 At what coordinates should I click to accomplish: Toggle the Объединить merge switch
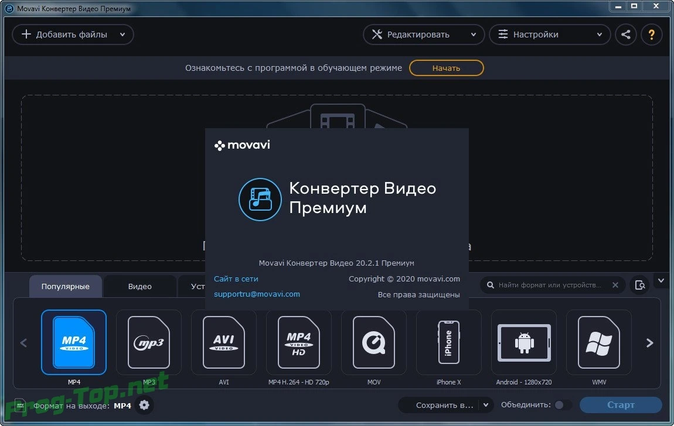563,404
